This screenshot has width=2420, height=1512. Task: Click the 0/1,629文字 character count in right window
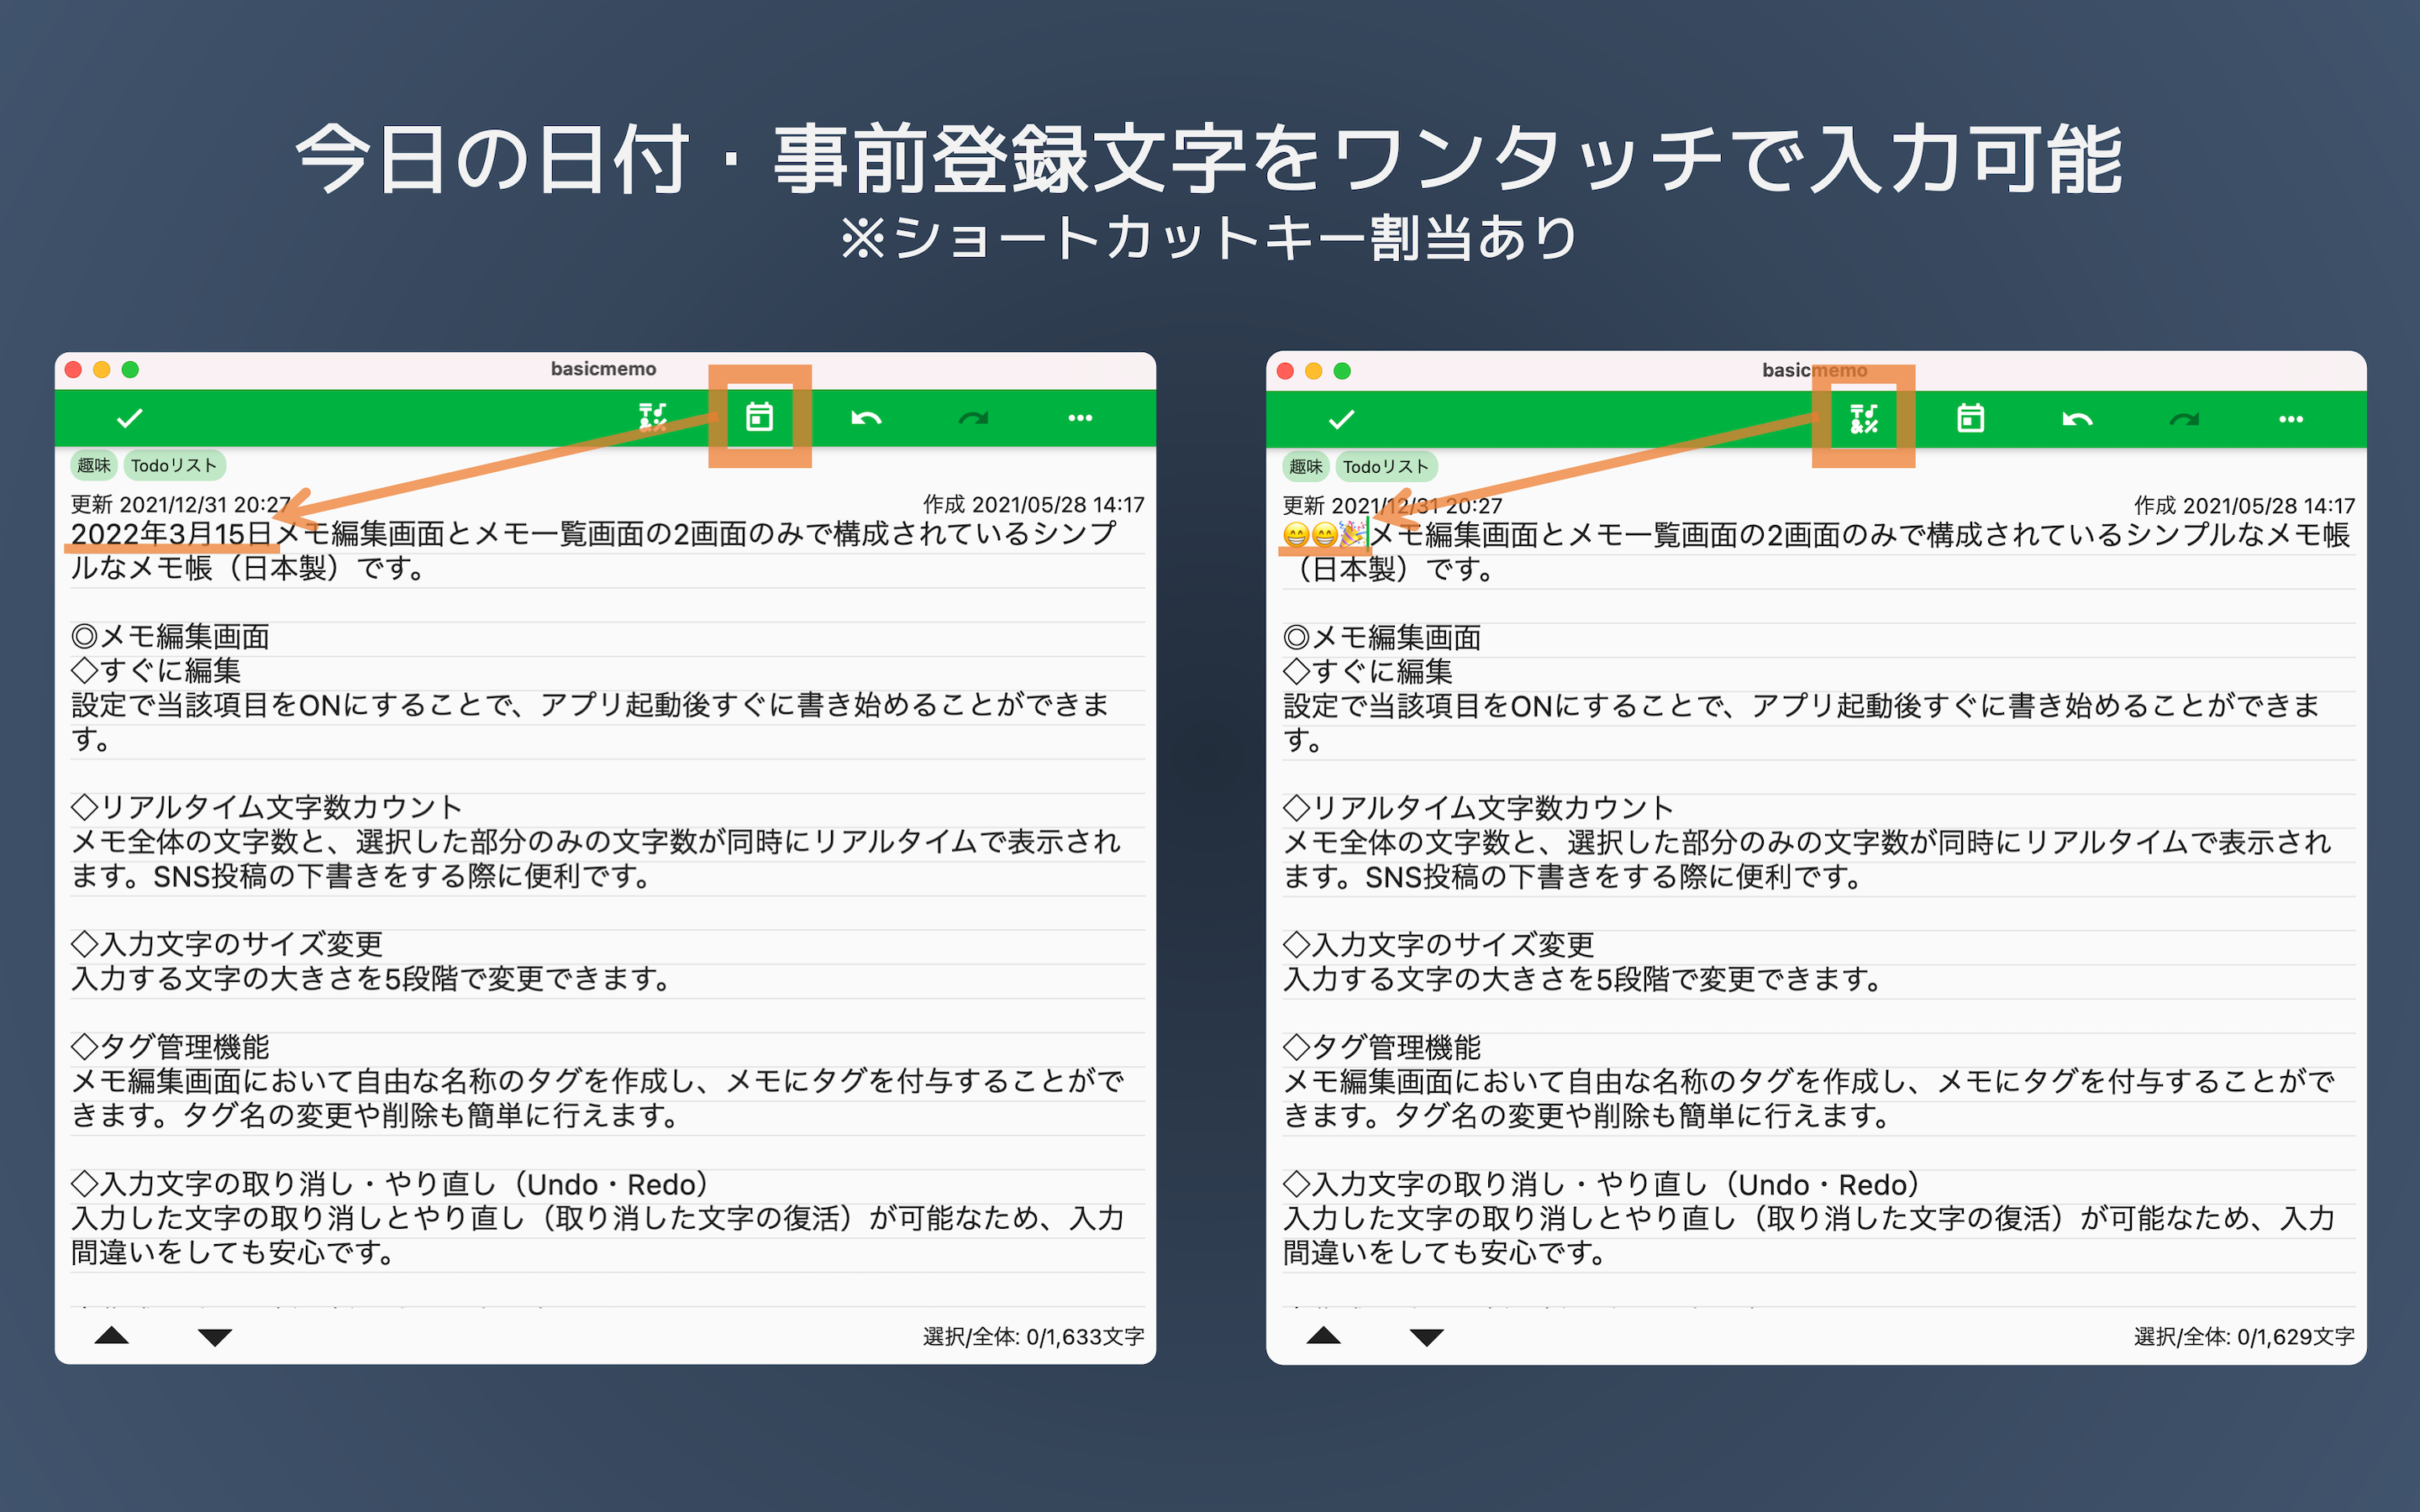(x=2296, y=1337)
